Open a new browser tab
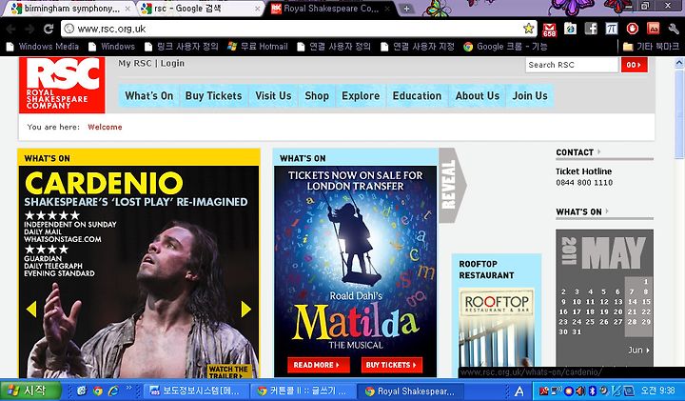685x401 pixels. (x=406, y=9)
